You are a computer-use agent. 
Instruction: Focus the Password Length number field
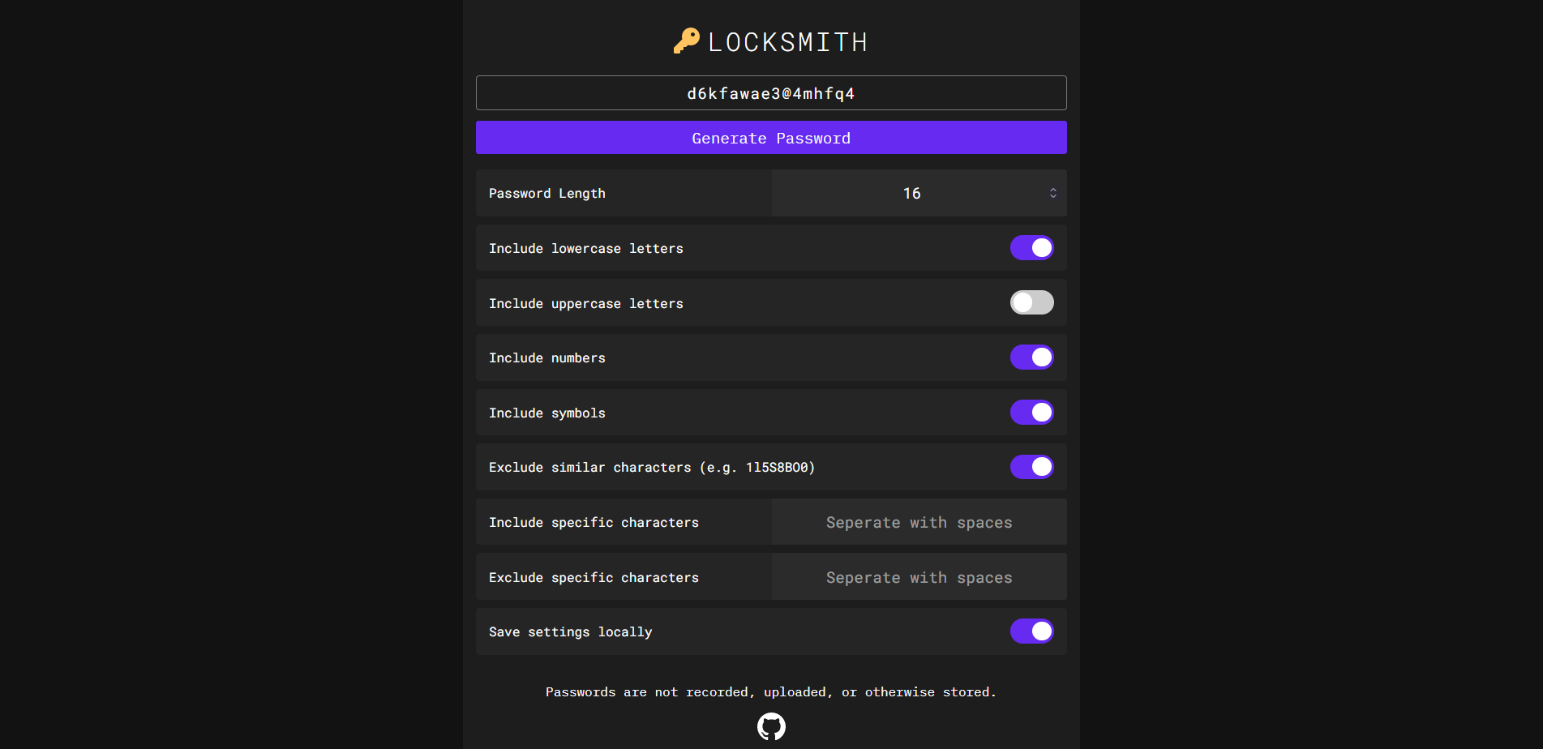click(911, 194)
